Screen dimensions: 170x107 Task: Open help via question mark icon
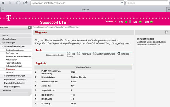coord(166,32)
